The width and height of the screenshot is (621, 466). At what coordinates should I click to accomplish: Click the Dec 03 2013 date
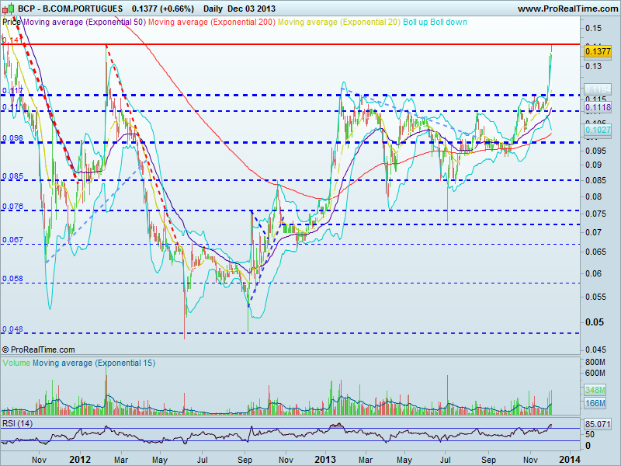pos(252,9)
